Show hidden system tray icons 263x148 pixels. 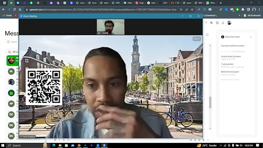click(221, 145)
